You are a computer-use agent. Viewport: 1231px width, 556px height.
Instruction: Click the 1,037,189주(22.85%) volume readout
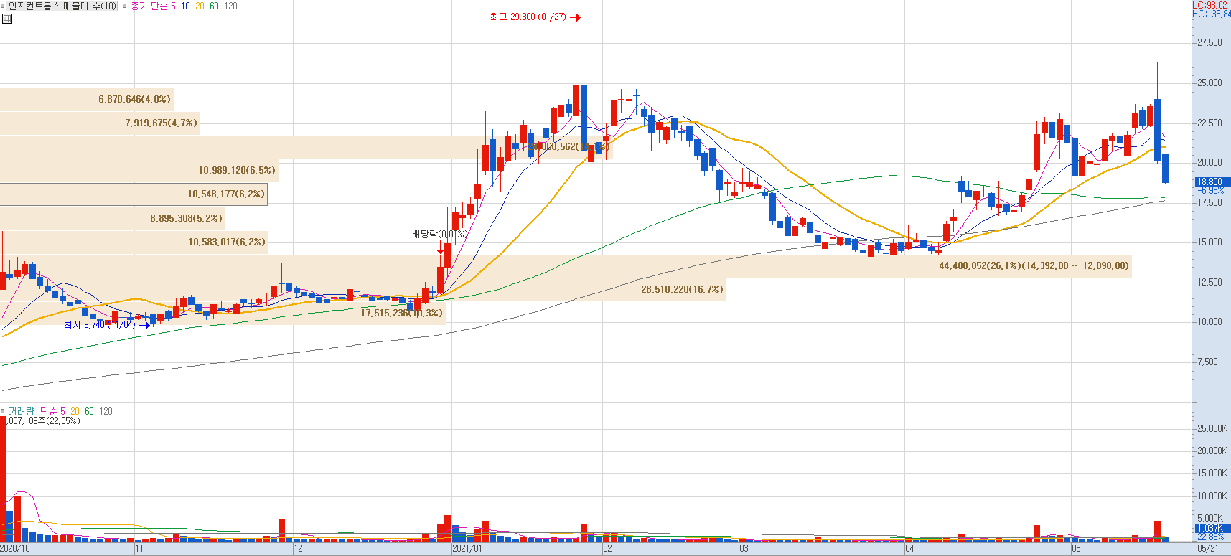pyautogui.click(x=41, y=421)
